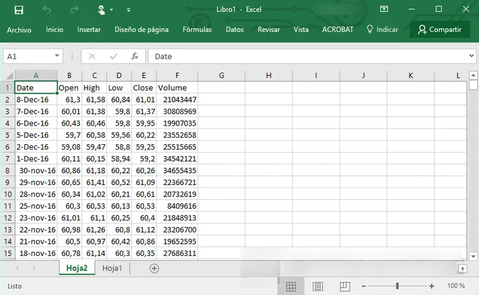Click the Undo arrow icon
Image resolution: width=479 pixels, height=295 pixels.
pyautogui.click(x=47, y=10)
